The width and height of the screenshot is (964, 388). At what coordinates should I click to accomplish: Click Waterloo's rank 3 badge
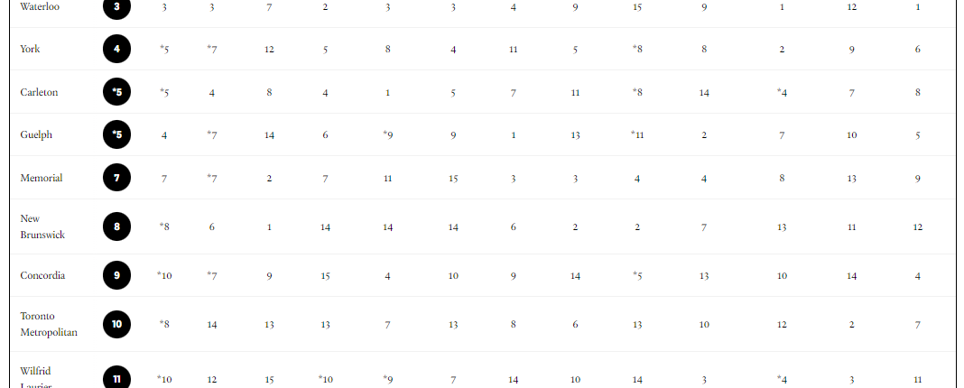[x=116, y=6]
